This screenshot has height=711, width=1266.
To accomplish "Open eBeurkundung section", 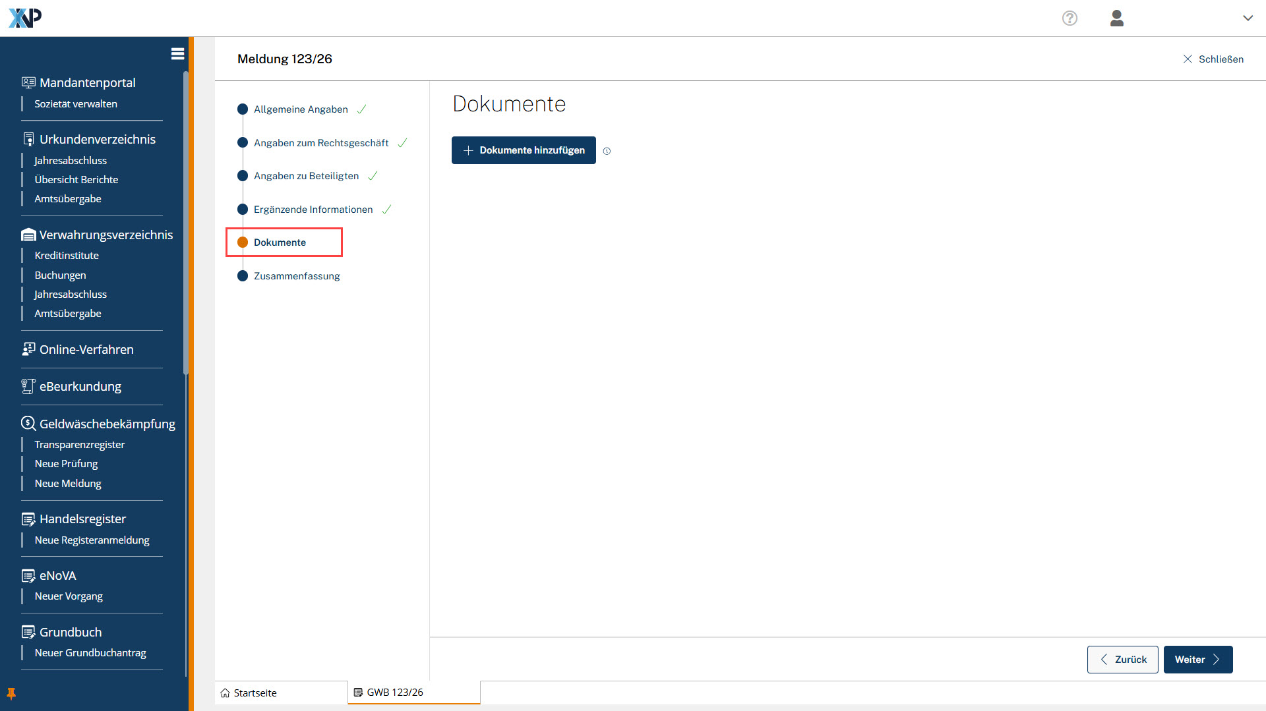I will click(80, 387).
